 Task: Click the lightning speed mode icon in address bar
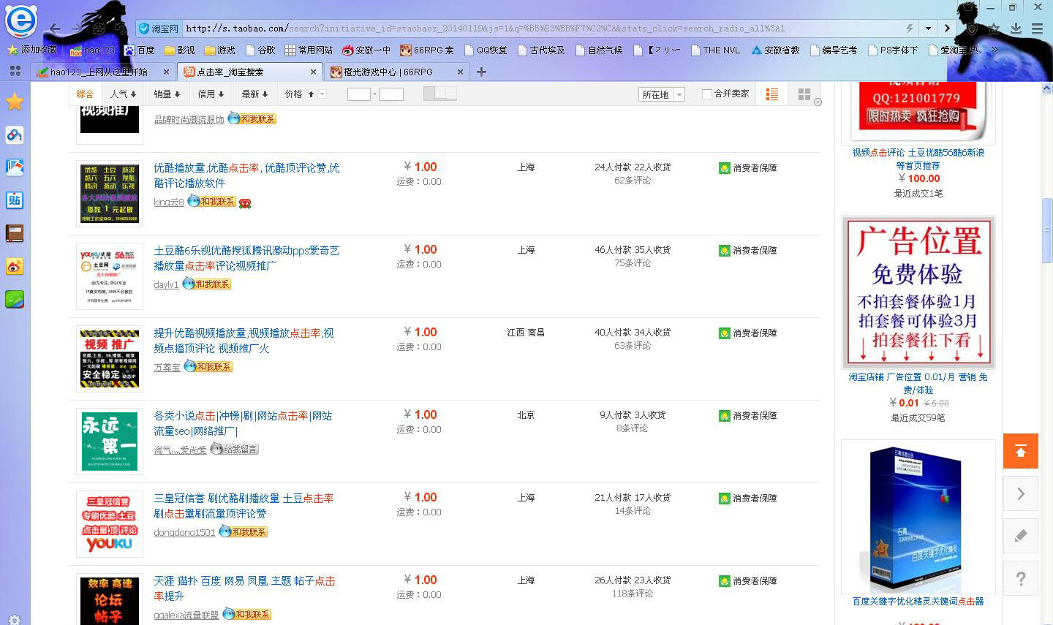coord(909,29)
